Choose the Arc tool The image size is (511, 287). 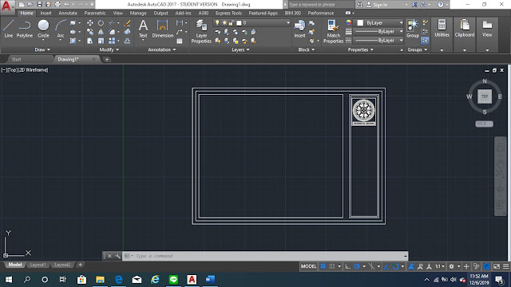(x=61, y=29)
